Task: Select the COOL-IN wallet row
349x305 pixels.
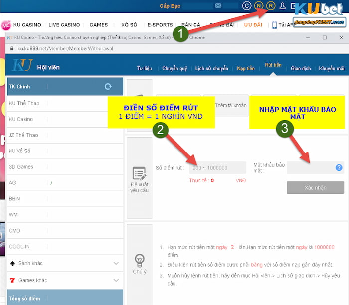Action: tap(65, 247)
